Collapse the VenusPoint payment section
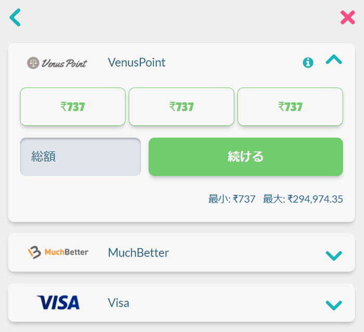 (x=333, y=60)
